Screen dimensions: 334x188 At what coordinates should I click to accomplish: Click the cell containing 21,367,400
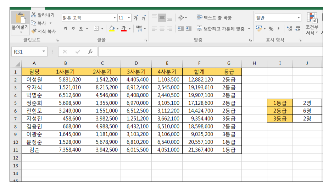click(199, 150)
